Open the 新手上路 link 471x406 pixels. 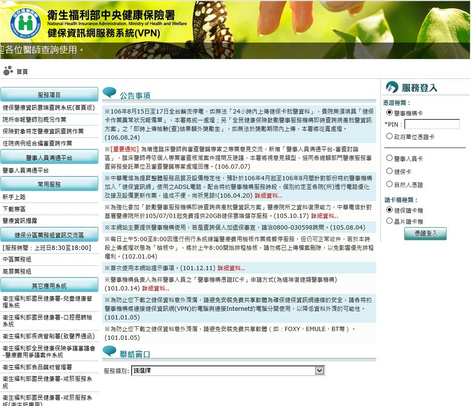point(14,197)
